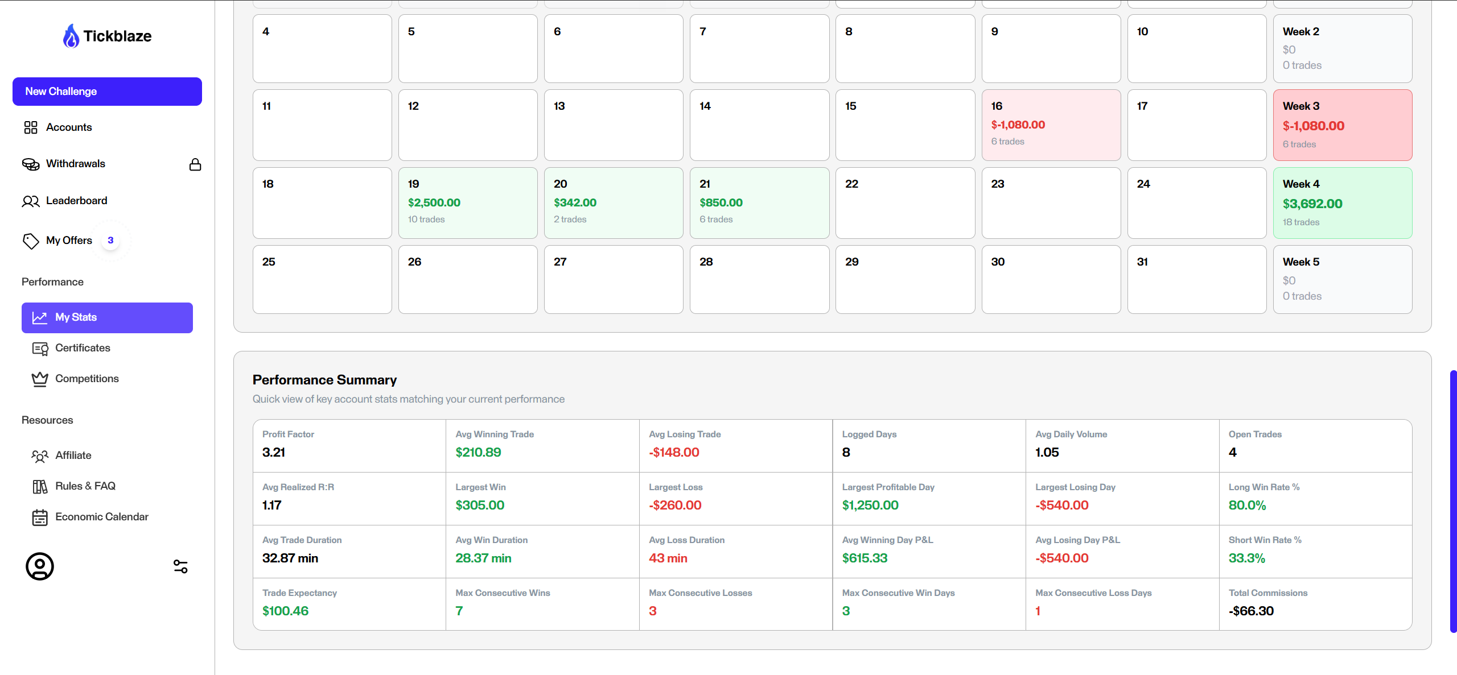Open the user profile avatar icon
Viewport: 1457px width, 675px height.
40,566
